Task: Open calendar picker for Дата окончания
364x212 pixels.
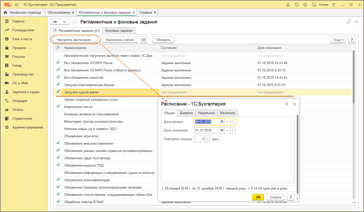Action: point(222,130)
